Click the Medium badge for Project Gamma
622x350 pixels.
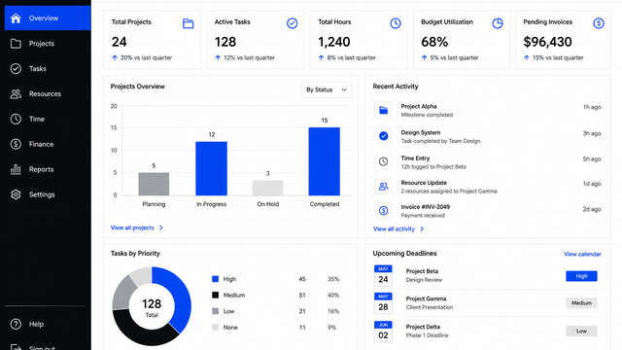581,303
